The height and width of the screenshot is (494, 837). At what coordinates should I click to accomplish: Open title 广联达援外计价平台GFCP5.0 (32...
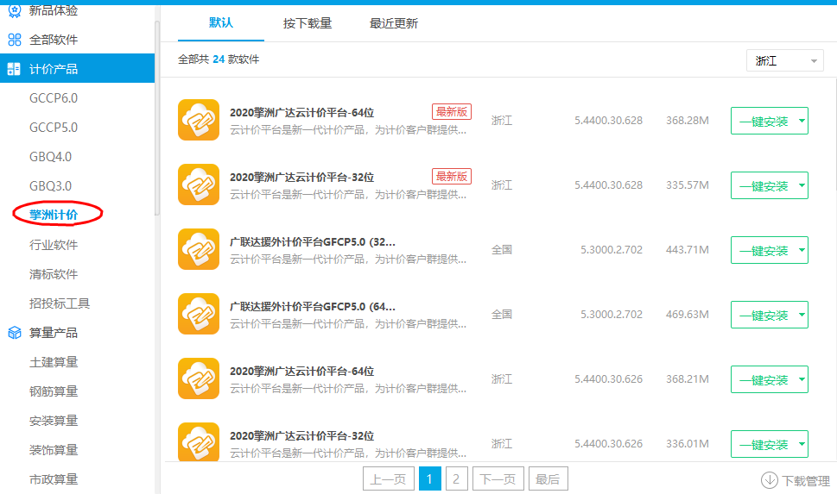[313, 242]
